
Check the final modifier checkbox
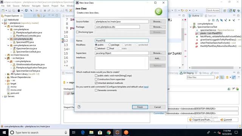(108, 48)
